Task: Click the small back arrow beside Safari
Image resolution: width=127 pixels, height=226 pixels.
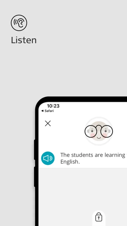Action: tap(42, 111)
